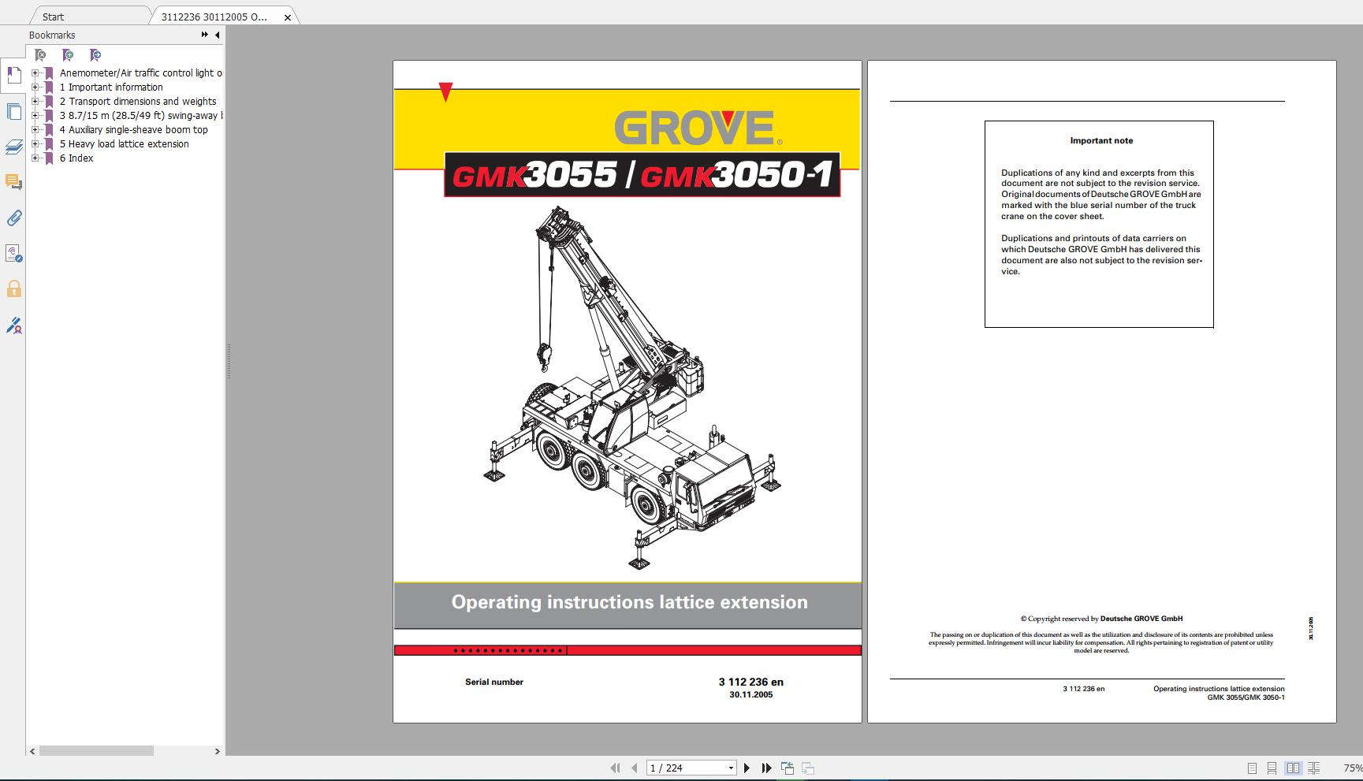1363x781 pixels.
Task: Click the Bookmarks panel horizontal scrollbar thumb
Action: [x=96, y=751]
